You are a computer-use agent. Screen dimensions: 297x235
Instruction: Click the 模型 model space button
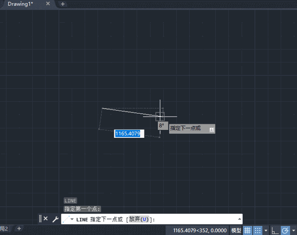[236, 231]
